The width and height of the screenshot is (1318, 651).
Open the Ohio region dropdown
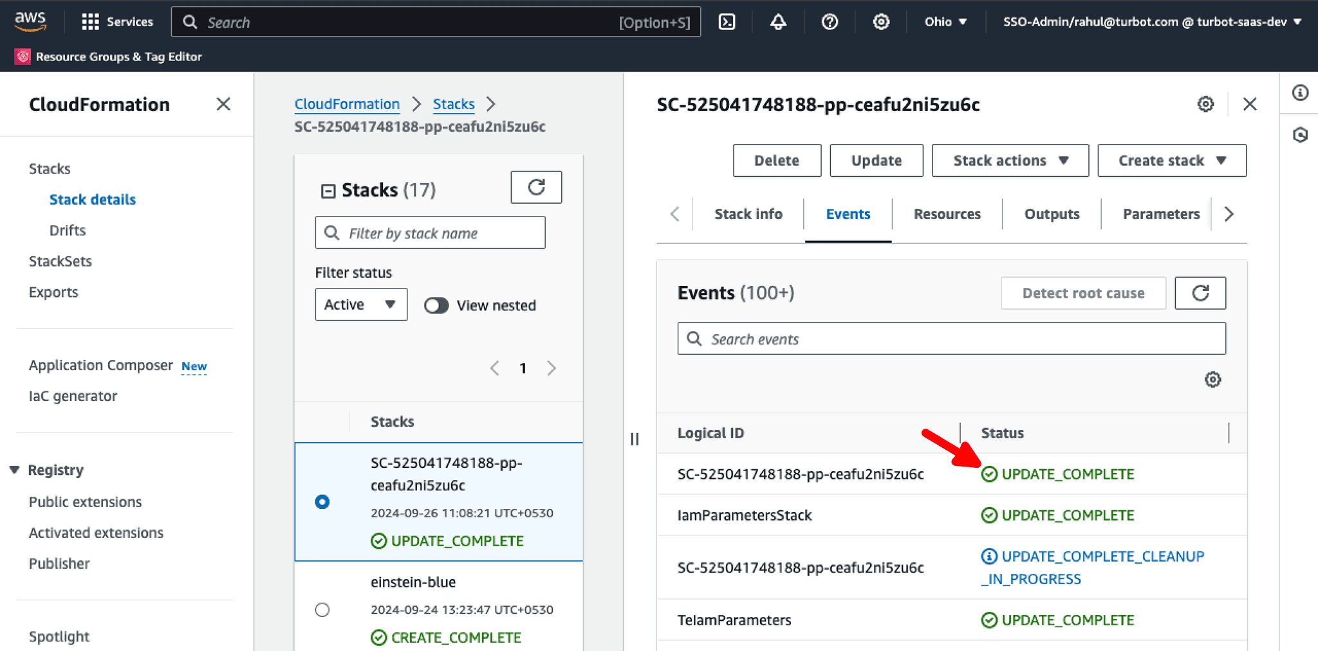(x=945, y=21)
